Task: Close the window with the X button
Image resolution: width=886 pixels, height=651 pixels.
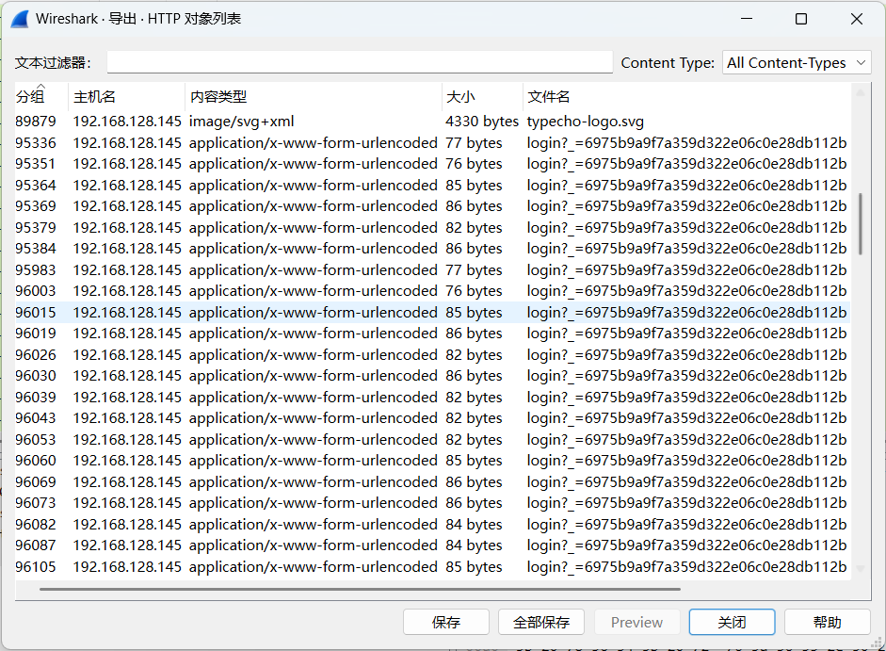Action: pos(857,19)
